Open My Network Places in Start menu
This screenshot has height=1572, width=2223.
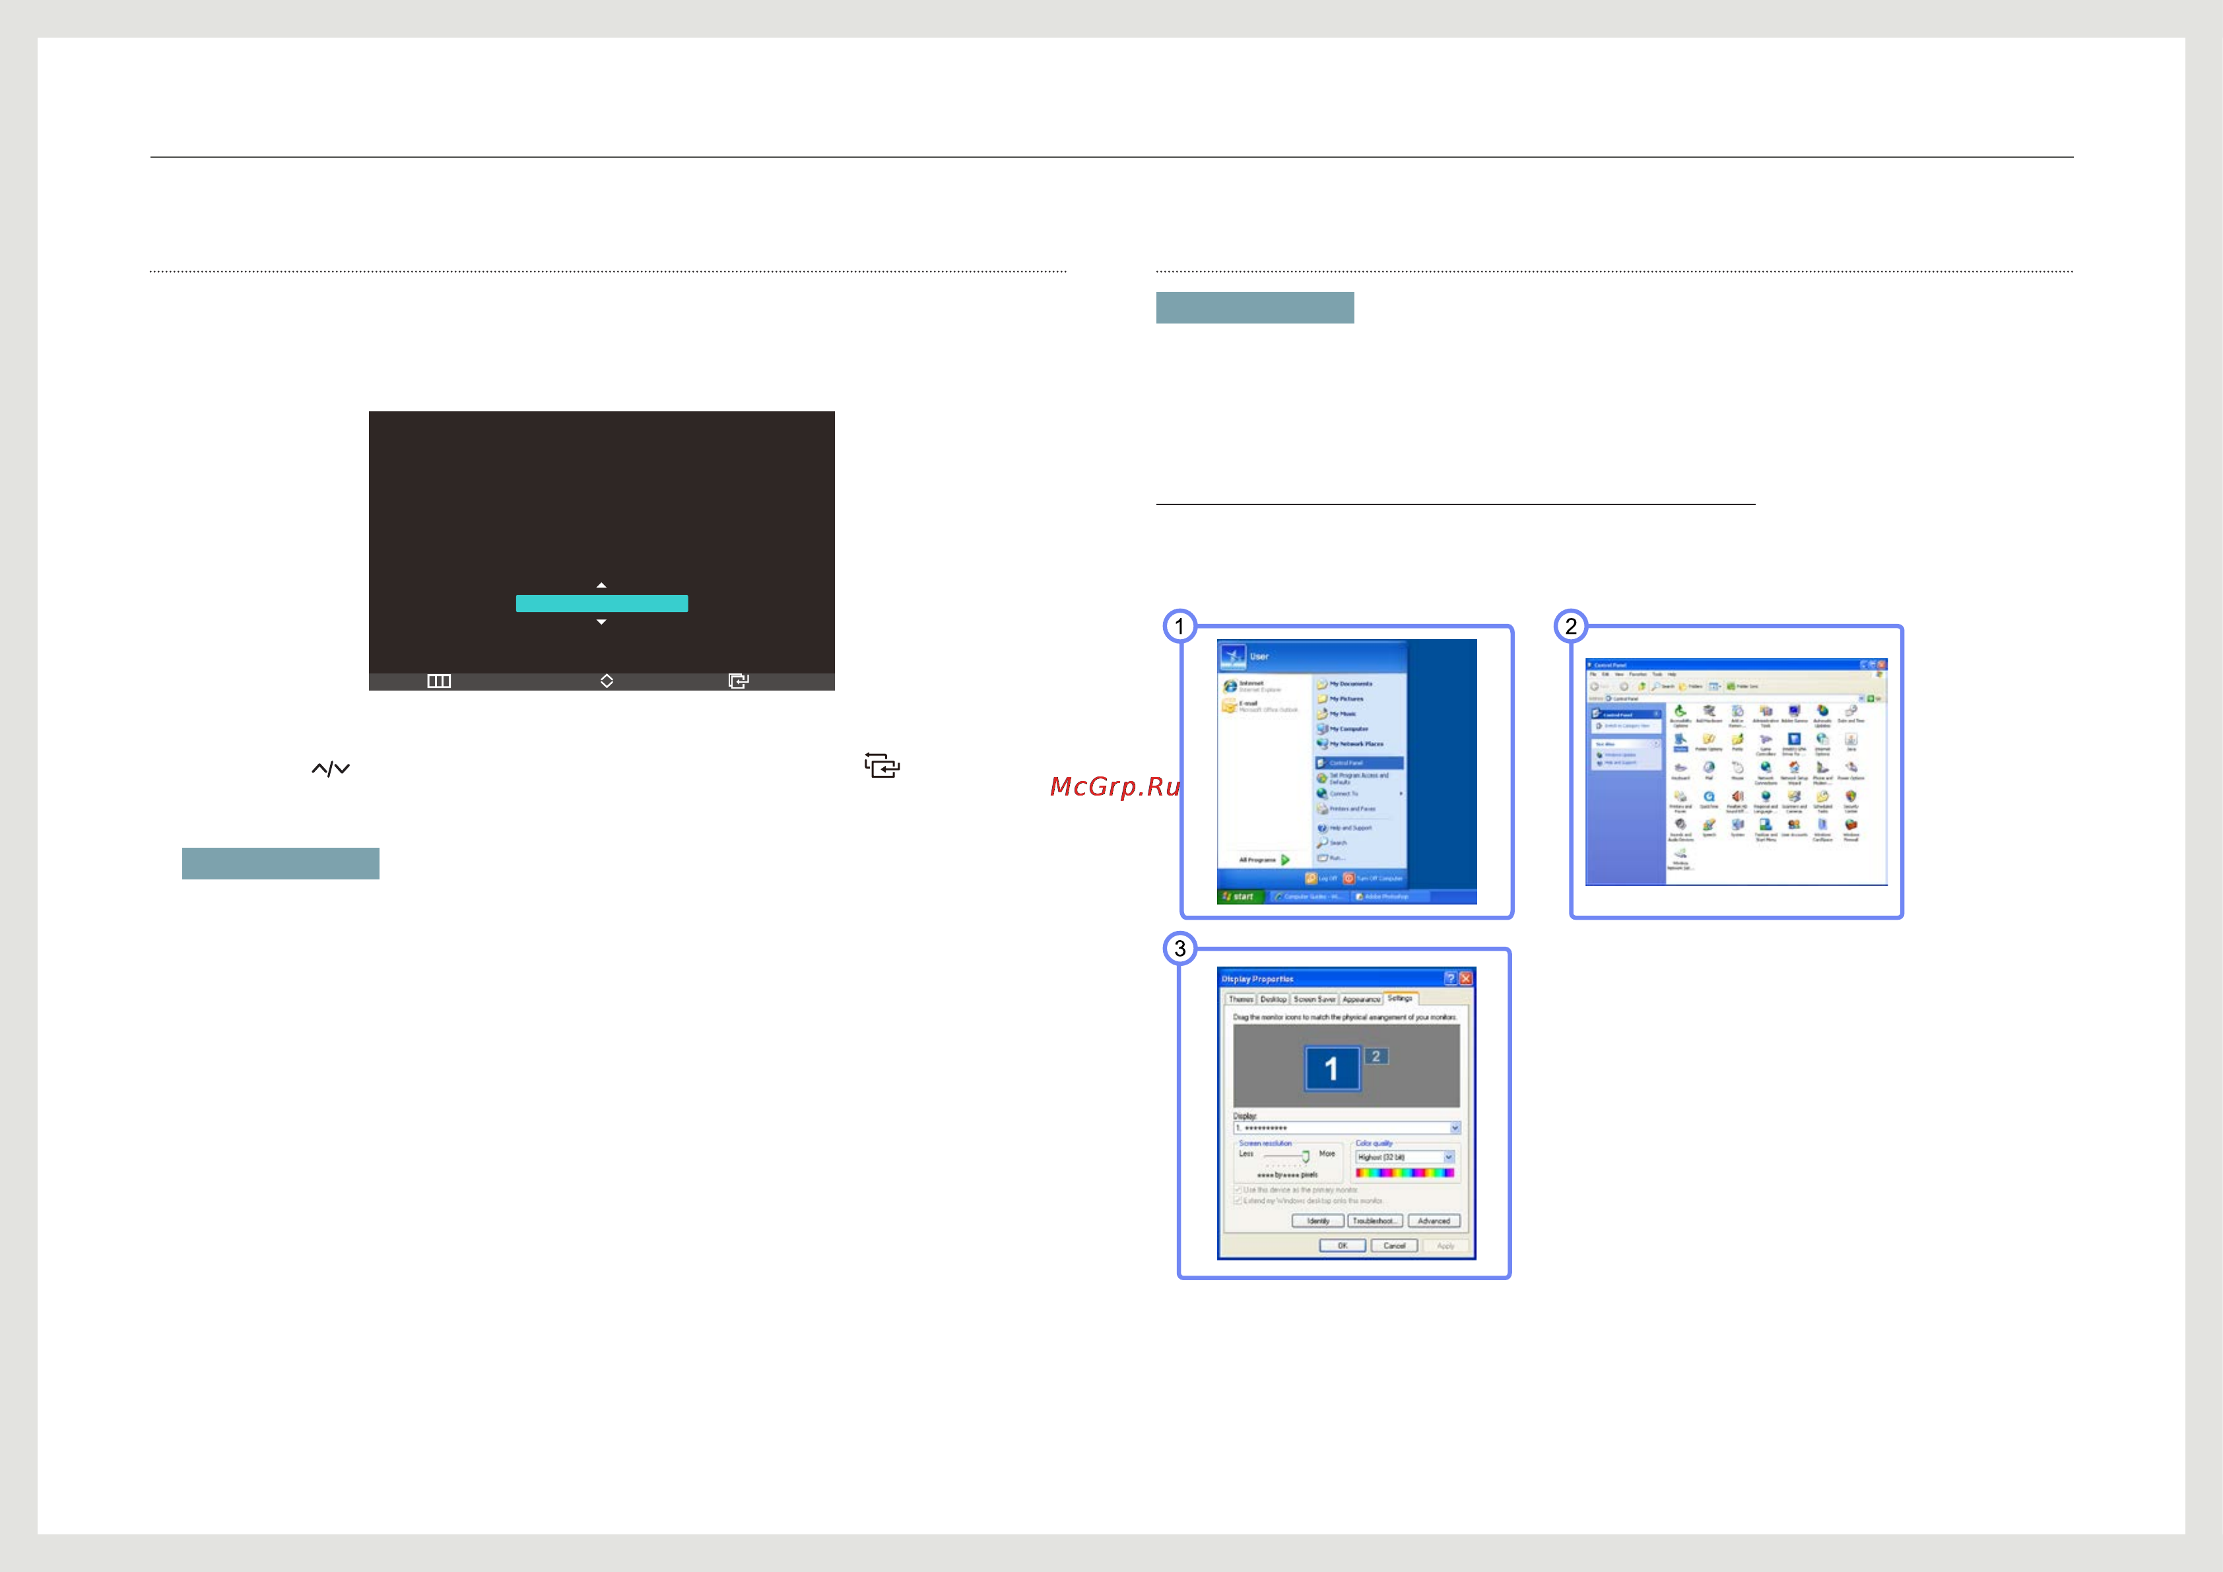pos(1350,744)
